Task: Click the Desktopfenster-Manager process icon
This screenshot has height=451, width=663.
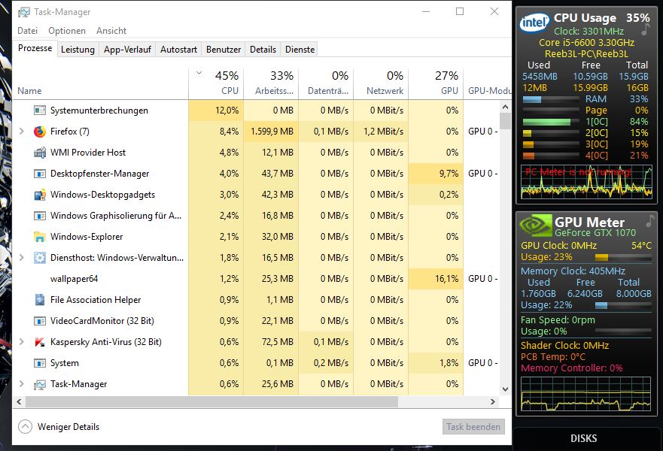Action: click(40, 174)
